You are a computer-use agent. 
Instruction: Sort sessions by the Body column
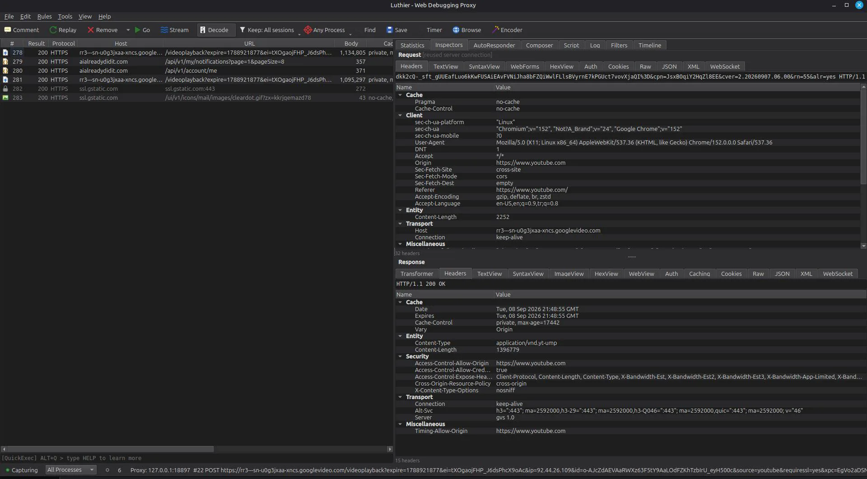351,43
